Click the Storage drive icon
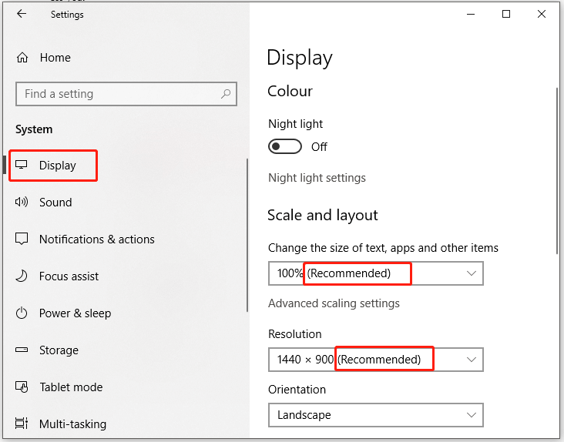This screenshot has height=442, width=564. click(x=22, y=350)
